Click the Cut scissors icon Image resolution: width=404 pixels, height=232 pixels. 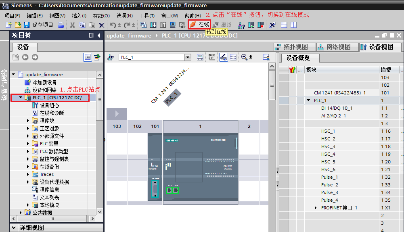pyautogui.click(x=72, y=25)
